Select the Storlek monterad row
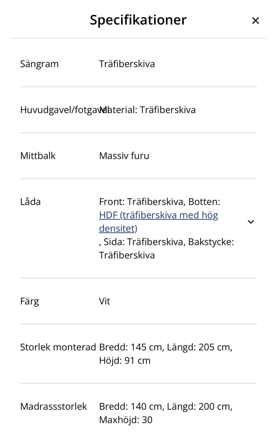 coord(58,347)
